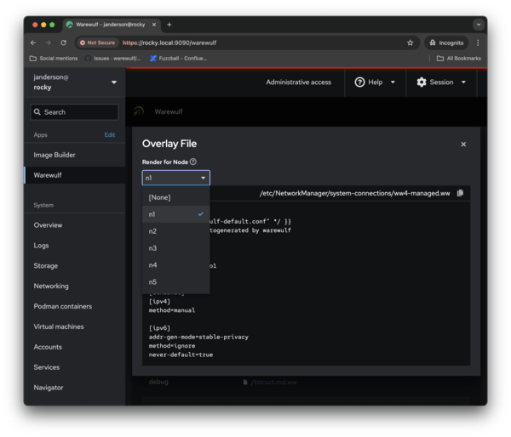The height and width of the screenshot is (437, 511).
Task: Open Issues - warewulf bookmark
Action: pyautogui.click(x=112, y=59)
